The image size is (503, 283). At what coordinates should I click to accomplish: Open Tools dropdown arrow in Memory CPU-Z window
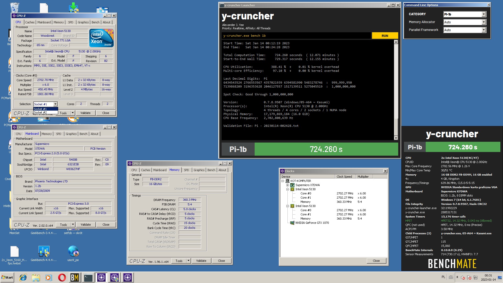tap(188, 261)
